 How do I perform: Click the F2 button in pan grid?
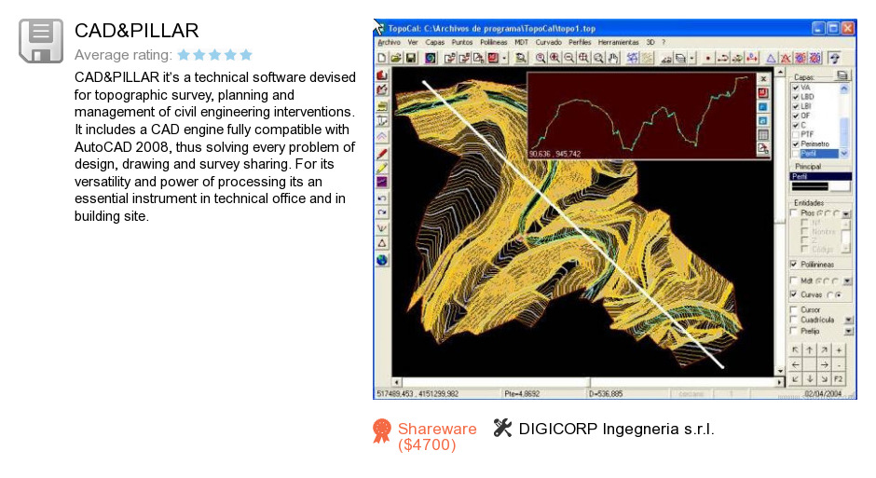click(x=839, y=379)
